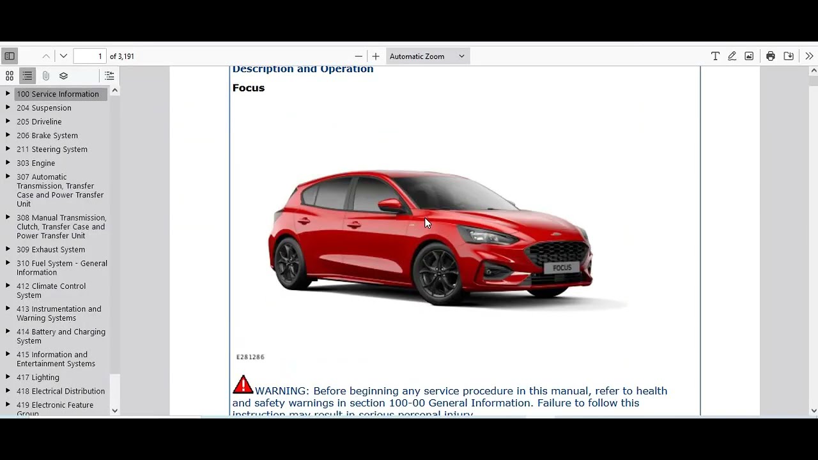Viewport: 818px width, 460px height.
Task: Click the Focus heading text
Action: pos(249,88)
